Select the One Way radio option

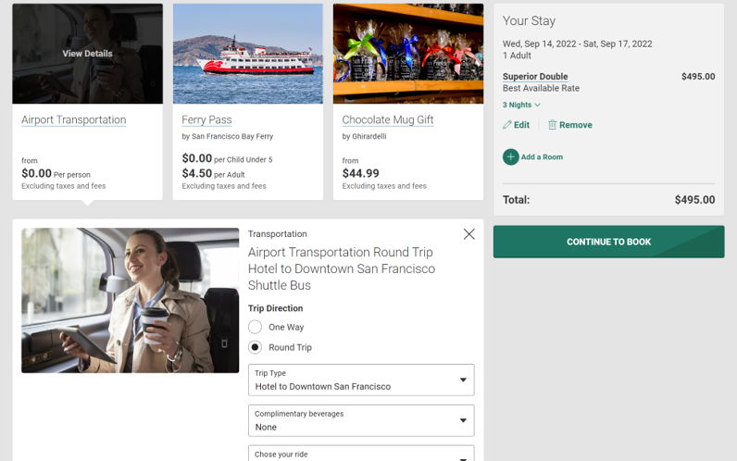click(256, 327)
